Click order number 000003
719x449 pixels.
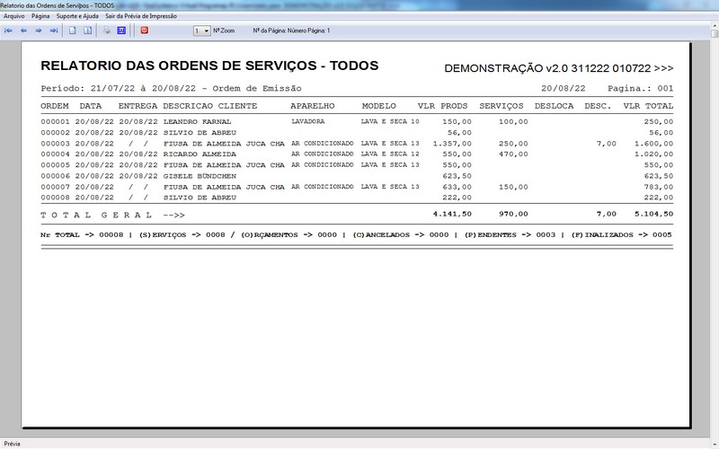55,144
